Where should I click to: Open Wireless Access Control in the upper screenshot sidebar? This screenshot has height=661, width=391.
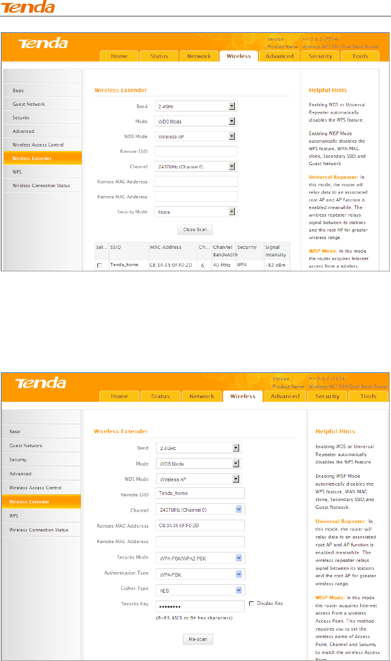click(43, 145)
